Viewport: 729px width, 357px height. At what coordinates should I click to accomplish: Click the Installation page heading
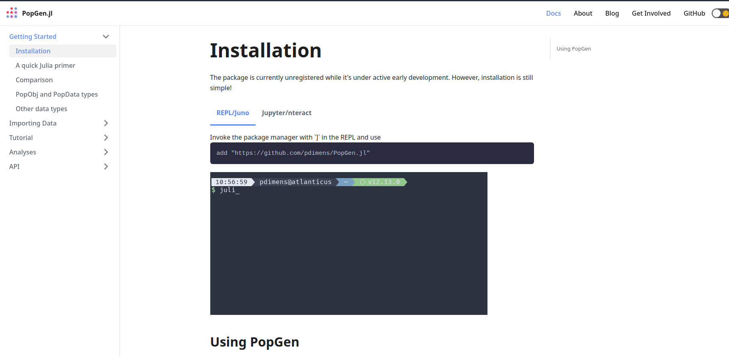pos(266,51)
